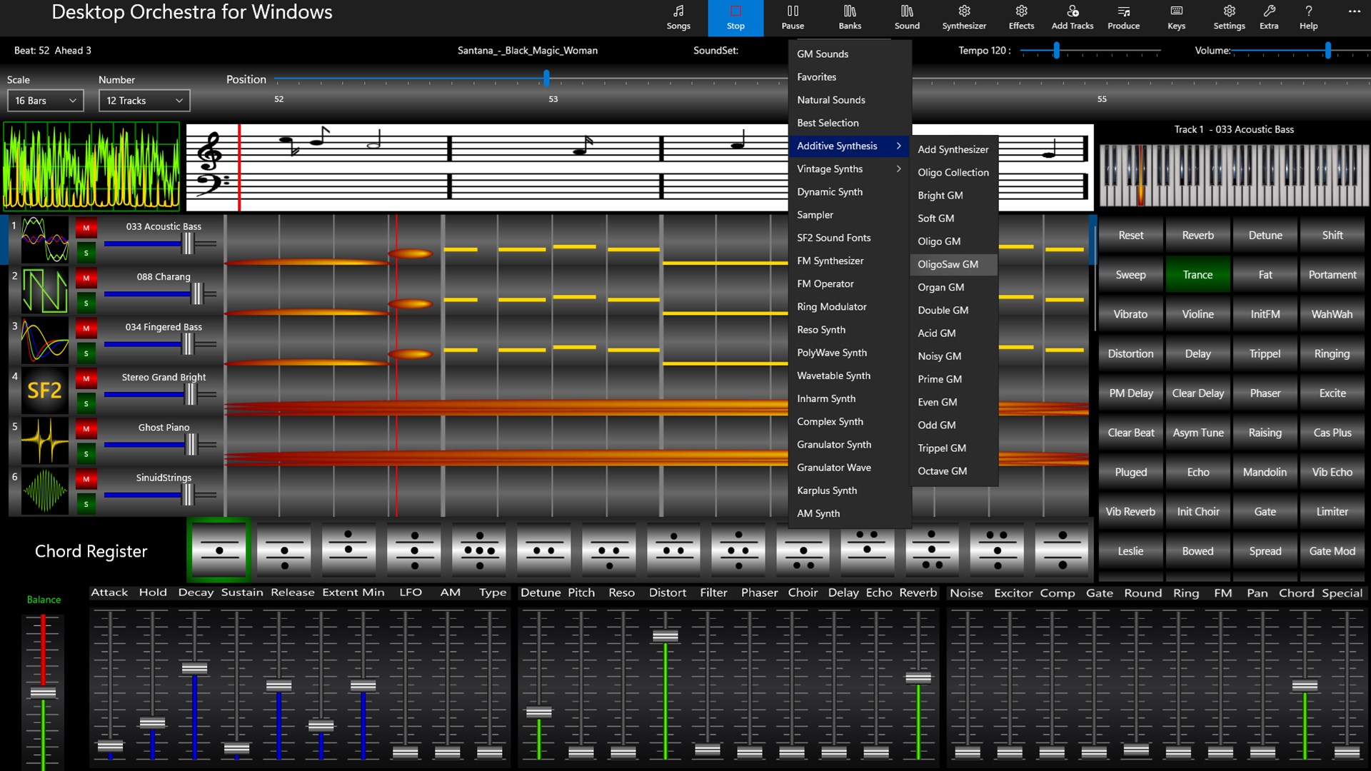The width and height of the screenshot is (1371, 771).
Task: Choose GM Sounds menu entry
Action: (x=823, y=54)
